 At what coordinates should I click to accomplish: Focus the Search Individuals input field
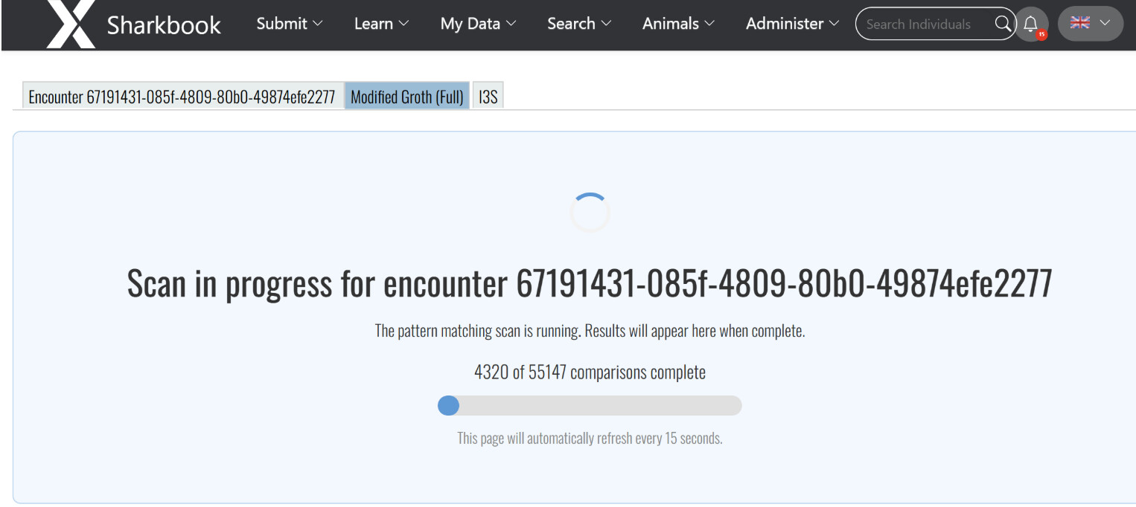click(x=923, y=25)
